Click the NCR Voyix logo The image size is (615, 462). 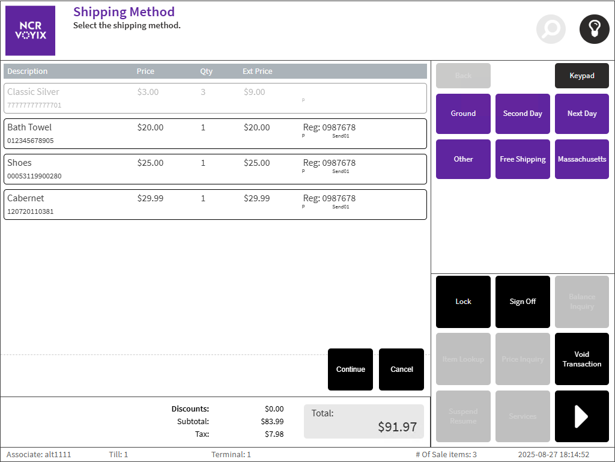(30, 31)
